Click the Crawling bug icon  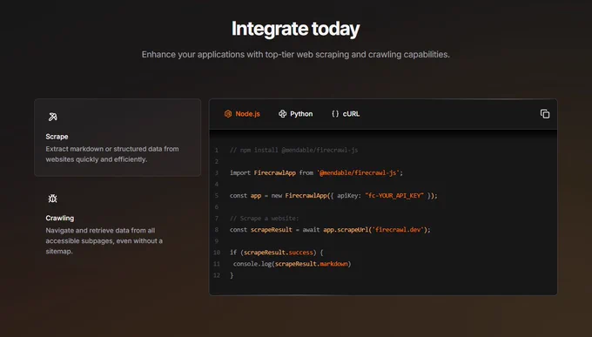point(53,199)
